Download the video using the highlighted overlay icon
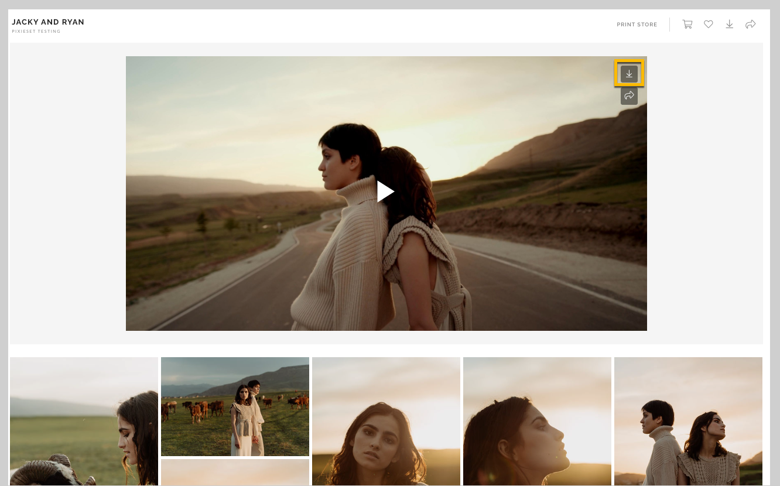The width and height of the screenshot is (780, 486). click(630, 73)
